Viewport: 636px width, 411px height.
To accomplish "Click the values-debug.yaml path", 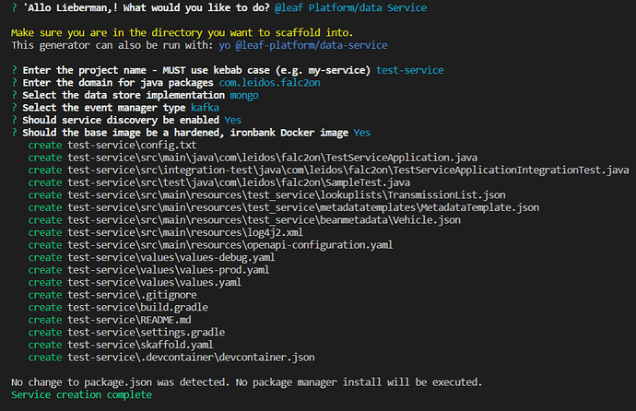I will click(171, 258).
